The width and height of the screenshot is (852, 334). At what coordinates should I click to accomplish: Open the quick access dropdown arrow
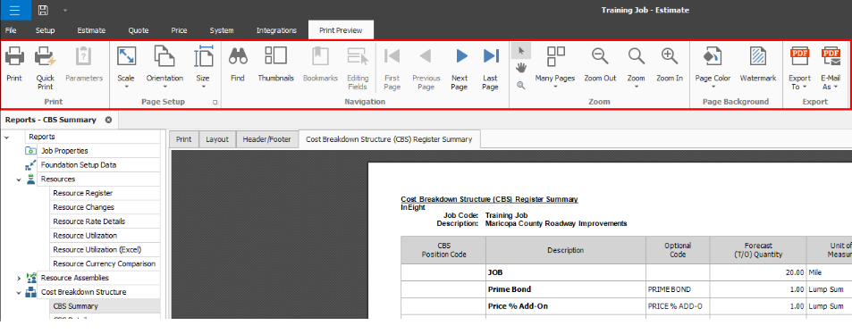click(65, 11)
